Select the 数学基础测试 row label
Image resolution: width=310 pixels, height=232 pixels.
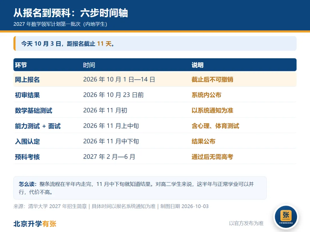click(34, 111)
